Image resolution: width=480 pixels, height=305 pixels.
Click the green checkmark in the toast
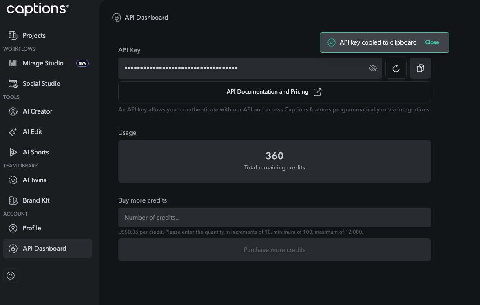(332, 42)
